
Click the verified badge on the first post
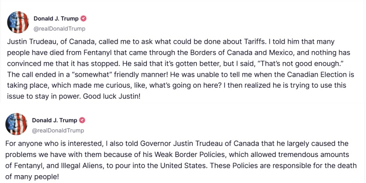(83, 18)
